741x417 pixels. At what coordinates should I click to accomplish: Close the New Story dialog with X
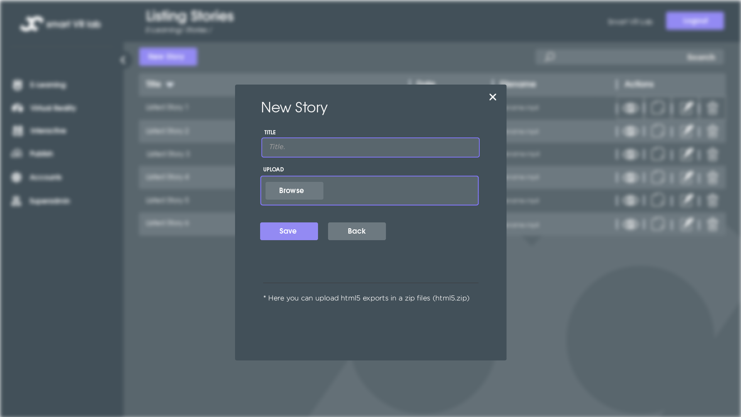coord(492,97)
